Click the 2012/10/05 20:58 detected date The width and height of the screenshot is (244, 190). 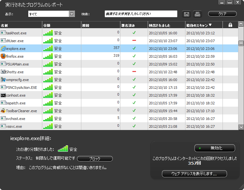click(163, 119)
